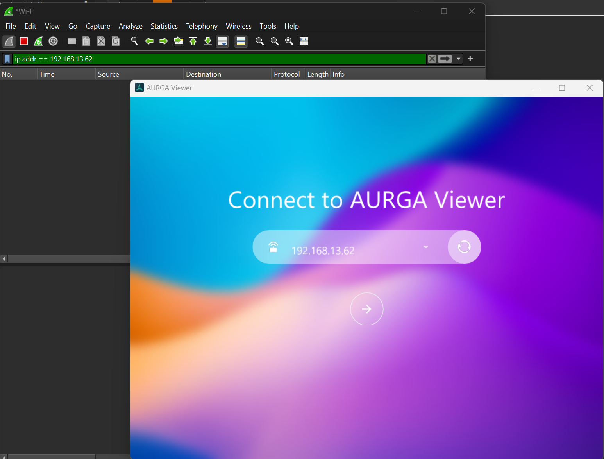Viewport: 604px width, 459px height.
Task: Expand the AURGA device address dropdown
Action: tap(425, 247)
